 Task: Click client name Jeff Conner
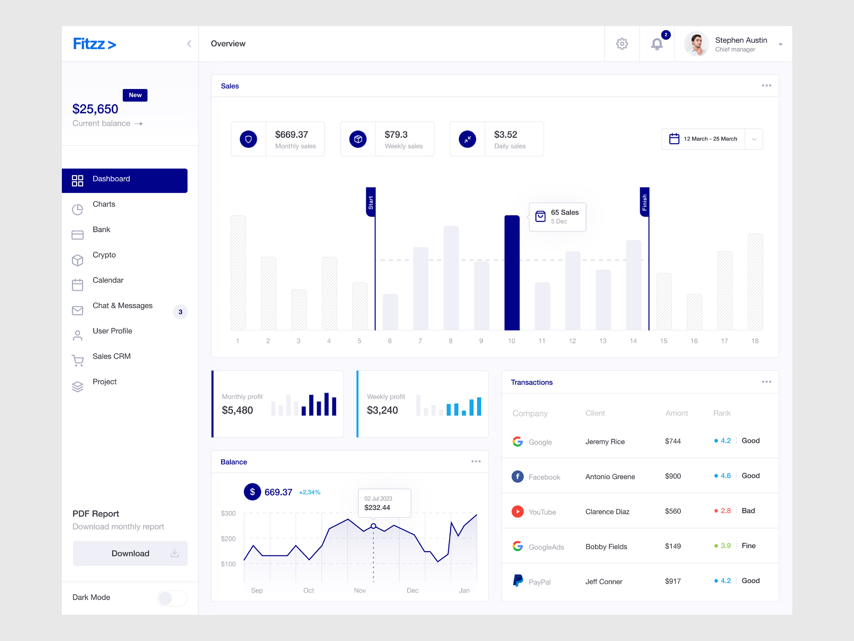[x=604, y=582]
